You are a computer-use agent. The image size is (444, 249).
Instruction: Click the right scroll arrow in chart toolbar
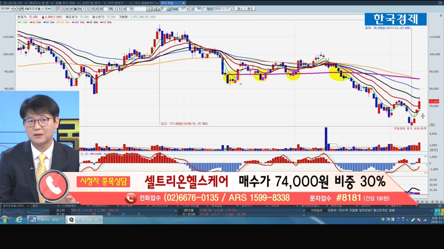coord(159,9)
